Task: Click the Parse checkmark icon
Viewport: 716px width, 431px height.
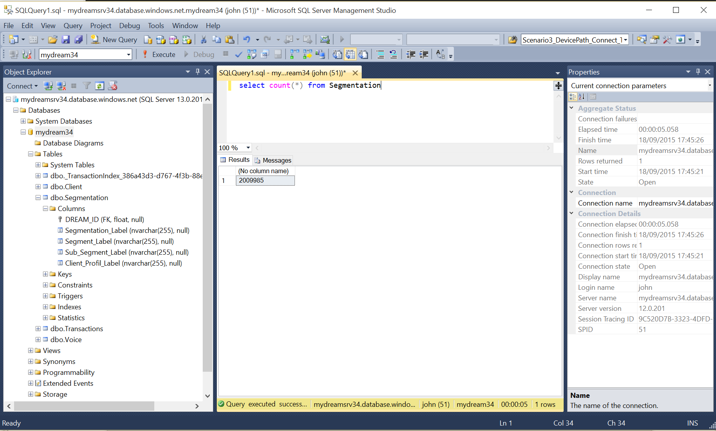Action: click(x=238, y=54)
